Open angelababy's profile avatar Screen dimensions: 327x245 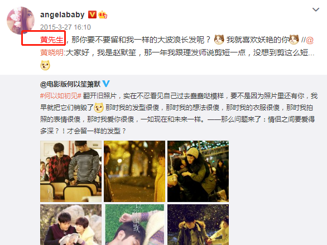click(21, 21)
